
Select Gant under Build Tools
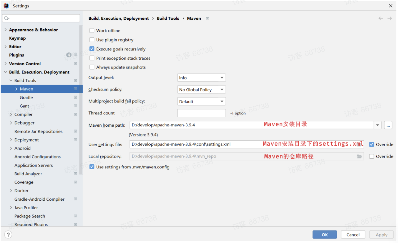point(24,106)
